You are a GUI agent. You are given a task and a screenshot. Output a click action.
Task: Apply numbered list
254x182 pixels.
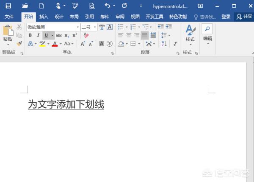click(133, 27)
